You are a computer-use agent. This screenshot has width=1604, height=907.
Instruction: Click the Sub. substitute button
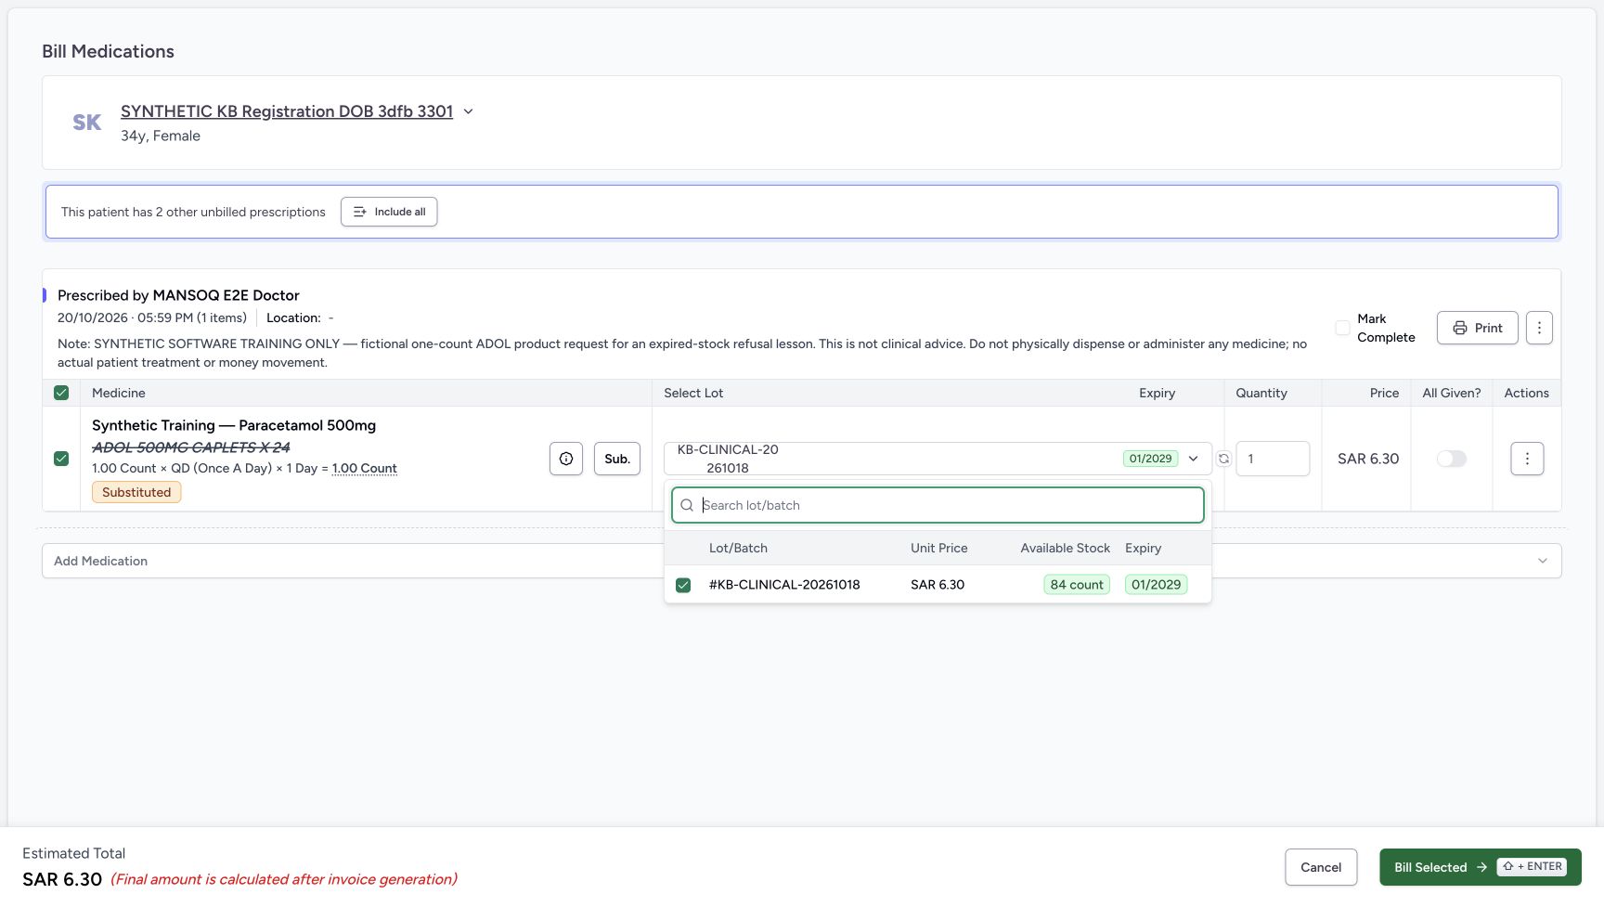tap(617, 459)
